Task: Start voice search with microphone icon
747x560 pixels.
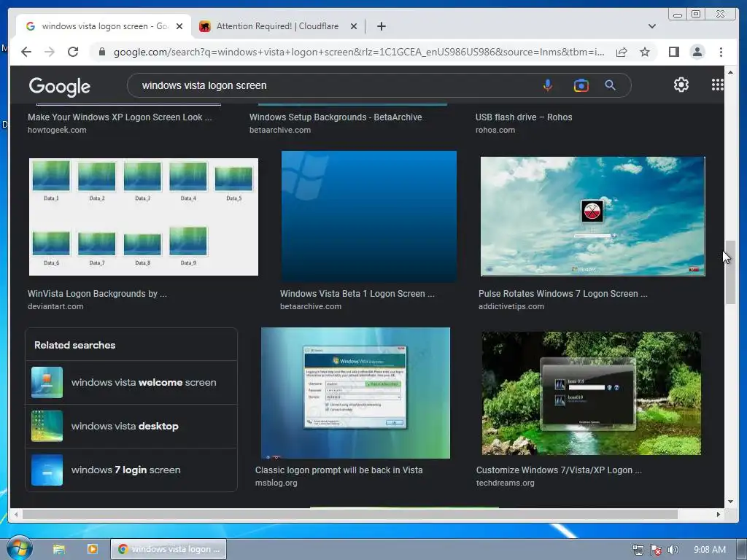Action: tap(548, 85)
